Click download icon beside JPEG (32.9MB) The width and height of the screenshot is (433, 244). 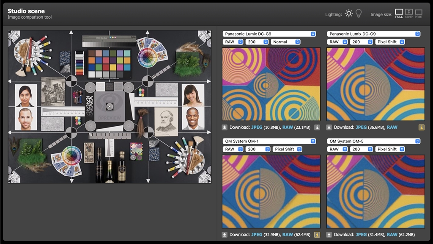[x=225, y=235]
